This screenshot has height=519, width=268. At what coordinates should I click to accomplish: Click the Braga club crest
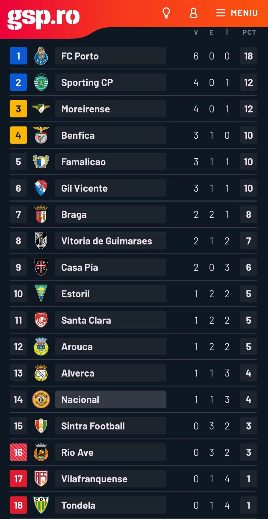41,214
